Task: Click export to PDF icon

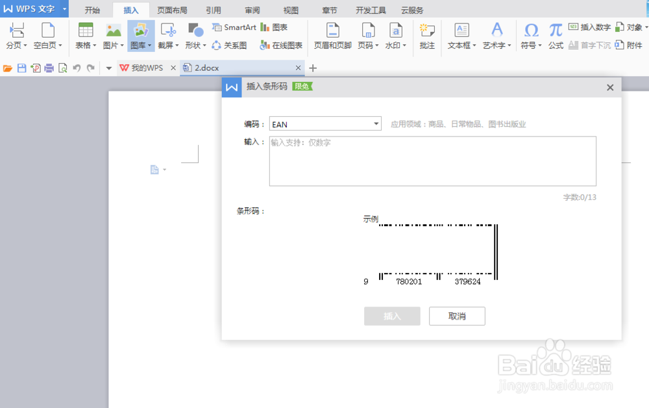Action: [36, 68]
